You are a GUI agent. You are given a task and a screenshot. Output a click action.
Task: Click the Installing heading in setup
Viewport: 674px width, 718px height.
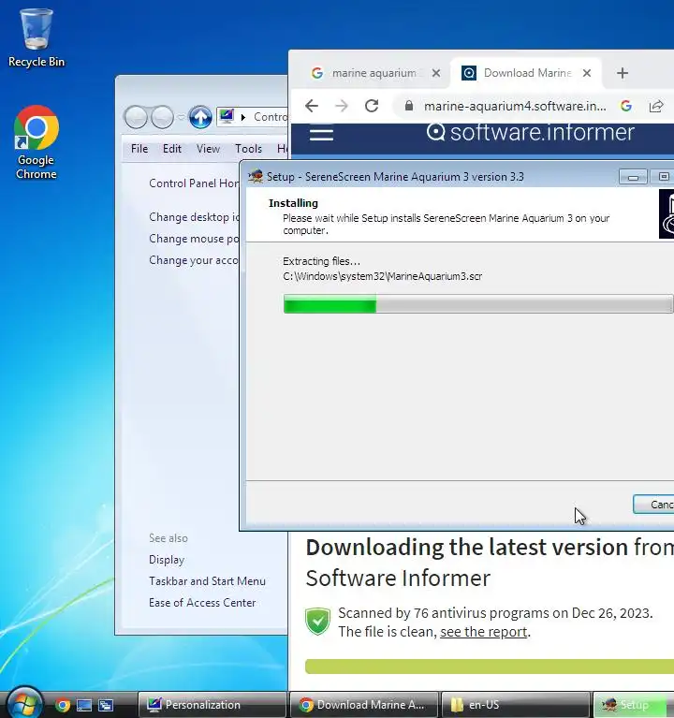293,203
